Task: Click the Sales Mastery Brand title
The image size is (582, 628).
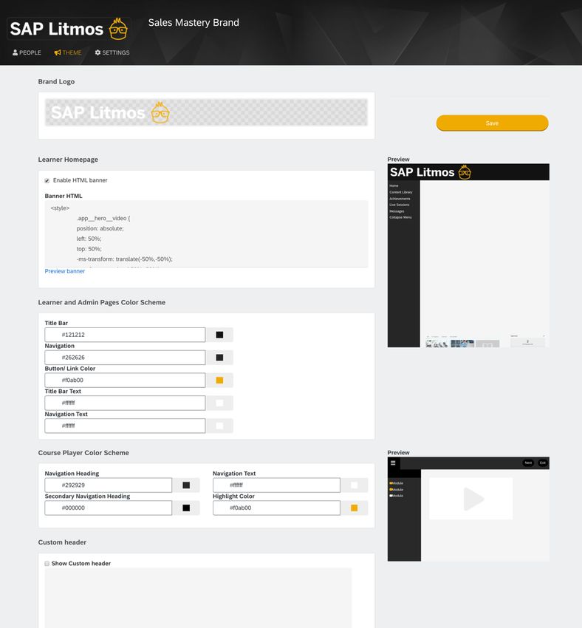Action: click(x=194, y=23)
